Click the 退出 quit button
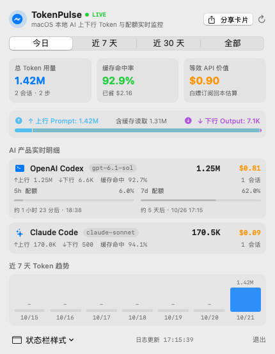The width and height of the screenshot is (275, 354). [x=259, y=340]
